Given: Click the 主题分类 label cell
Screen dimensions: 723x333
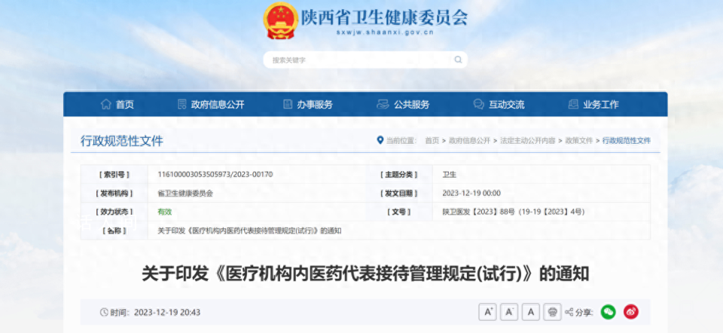Looking at the screenshot, I should point(399,174).
